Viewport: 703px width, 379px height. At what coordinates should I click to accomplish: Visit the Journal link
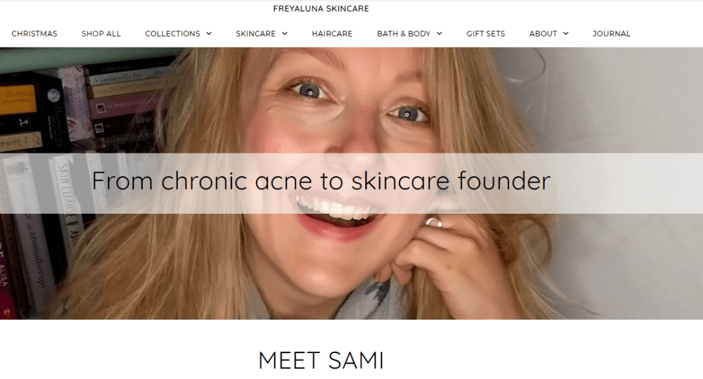point(611,34)
